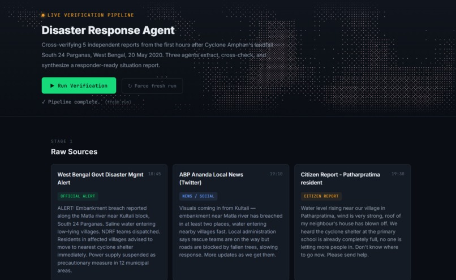
Task: Click the Pipeline complete status text
Action: click(x=74, y=102)
